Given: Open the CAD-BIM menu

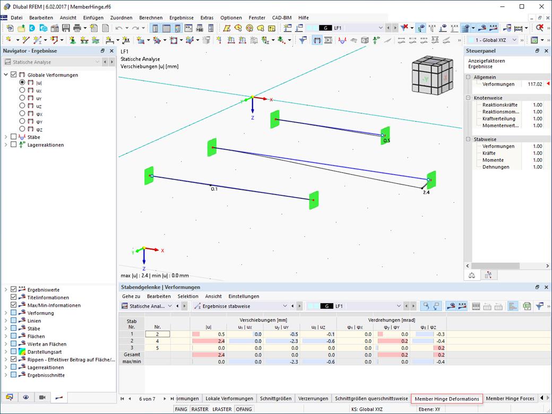Looking at the screenshot, I should [282, 18].
